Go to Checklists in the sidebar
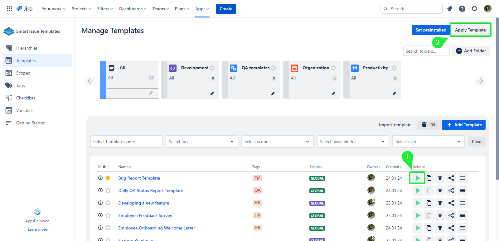Image resolution: width=499 pixels, height=241 pixels. 26,98
